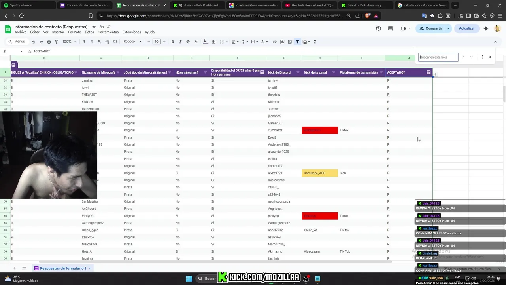Screen dimensions: 506x285
Task: Open filter on Nickname de Minecraft column
Action: pos(118,72)
